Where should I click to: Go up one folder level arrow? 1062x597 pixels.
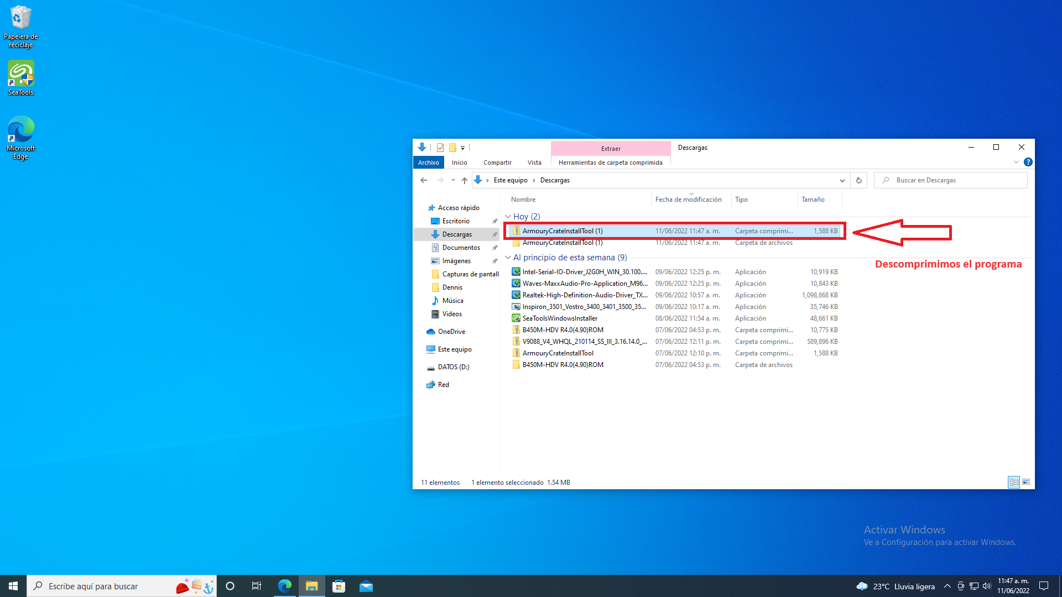[464, 180]
